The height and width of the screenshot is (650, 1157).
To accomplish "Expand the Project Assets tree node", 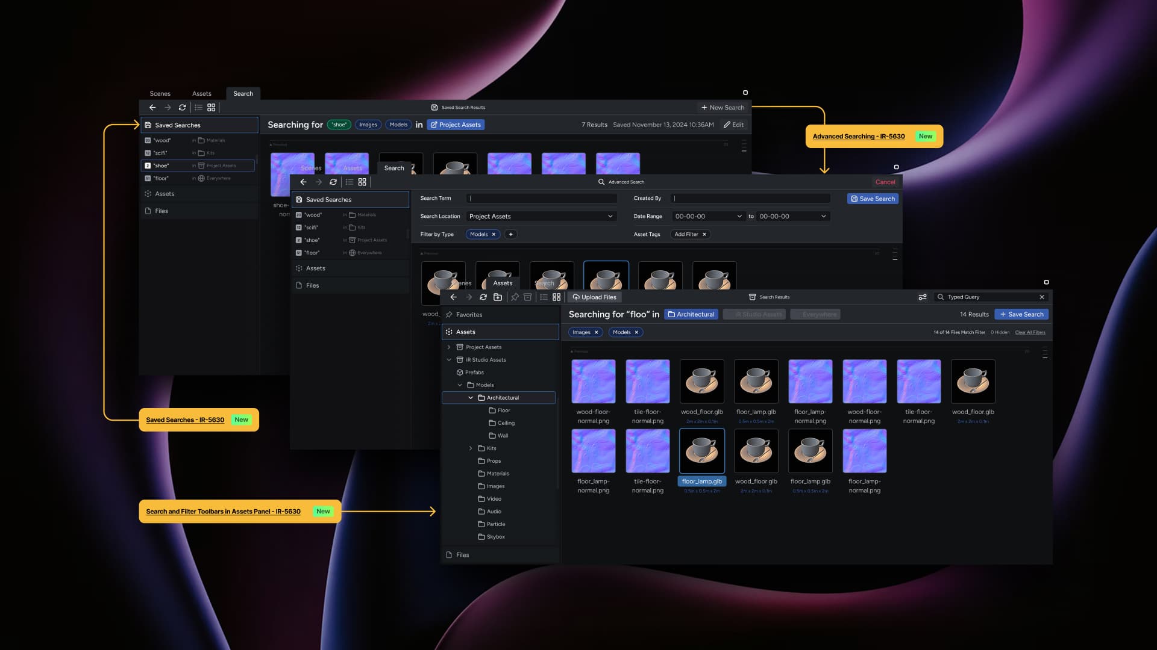I will point(449,347).
